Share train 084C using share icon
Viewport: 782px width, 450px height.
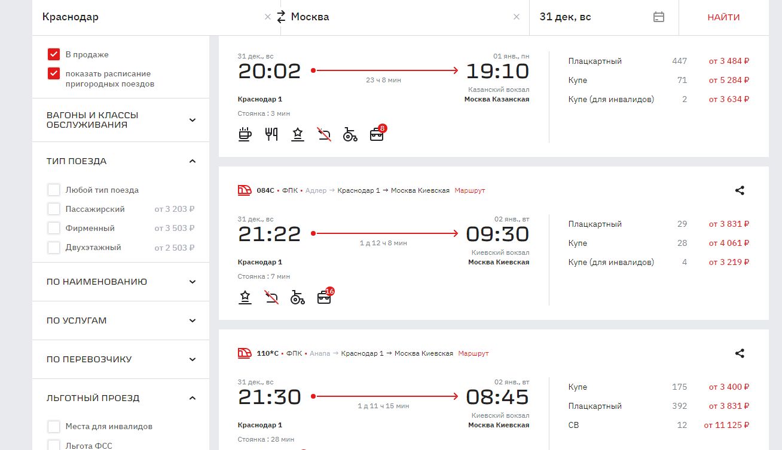pos(740,190)
